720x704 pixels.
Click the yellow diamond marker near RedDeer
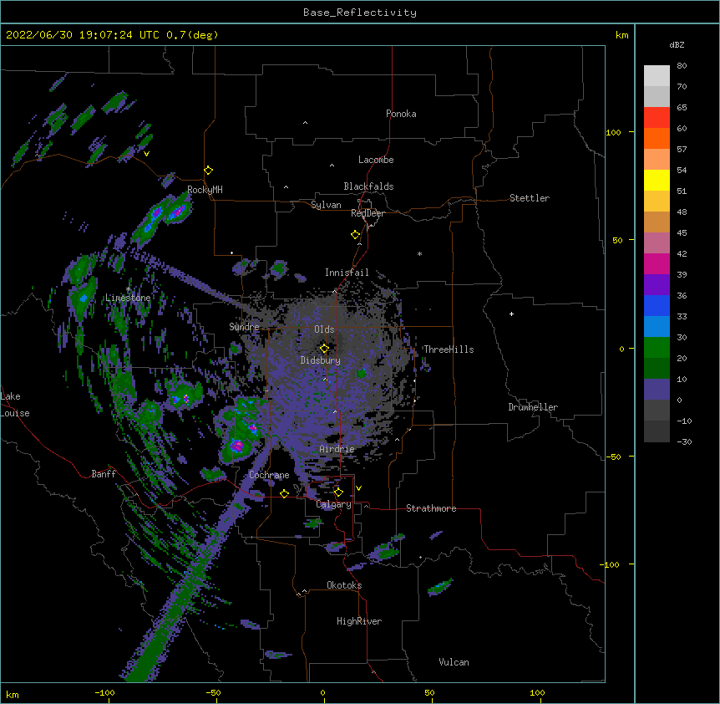[356, 235]
